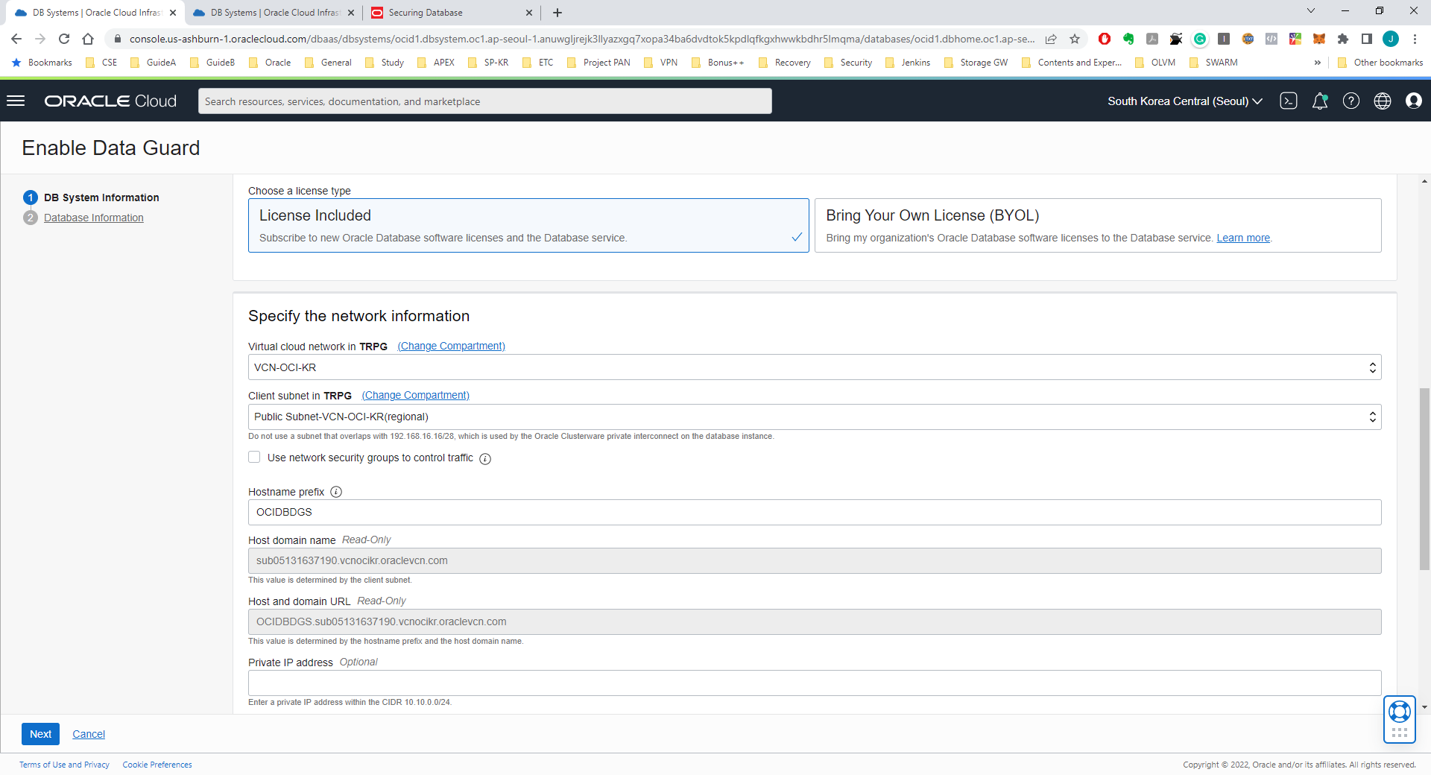Open the Recovery bookmarks folder
The image size is (1431, 775).
[785, 63]
